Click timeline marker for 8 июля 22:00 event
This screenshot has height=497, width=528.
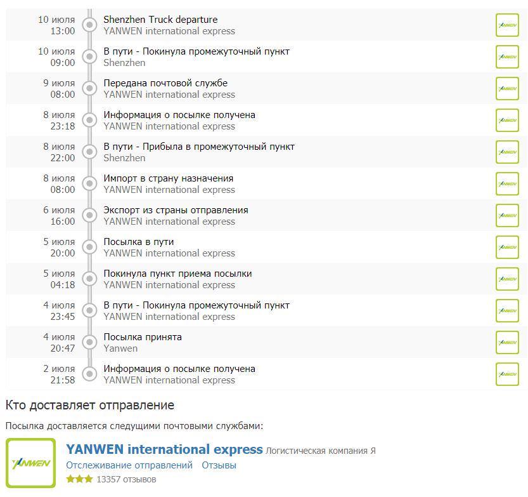[x=90, y=152]
